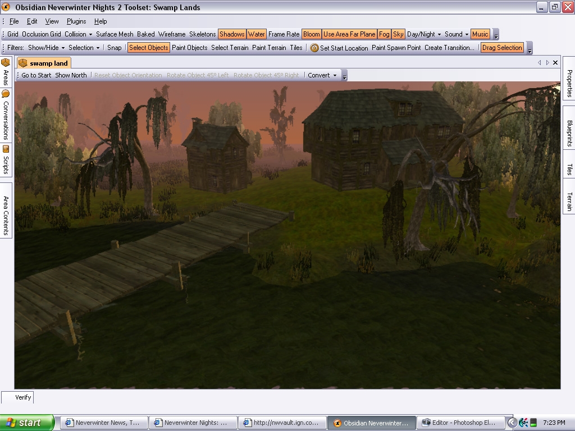Click the scroll tabs right arrow
Viewport: 575px width, 431px height.
pos(547,63)
